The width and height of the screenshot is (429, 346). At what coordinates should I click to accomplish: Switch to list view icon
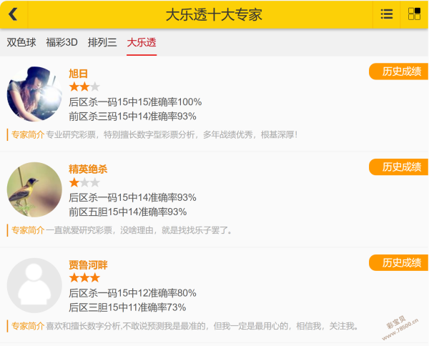[387, 14]
